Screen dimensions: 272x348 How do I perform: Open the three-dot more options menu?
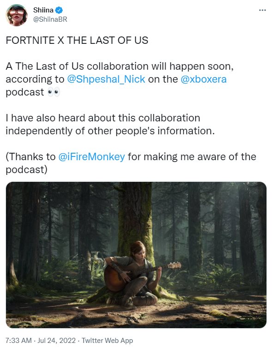tap(262, 10)
